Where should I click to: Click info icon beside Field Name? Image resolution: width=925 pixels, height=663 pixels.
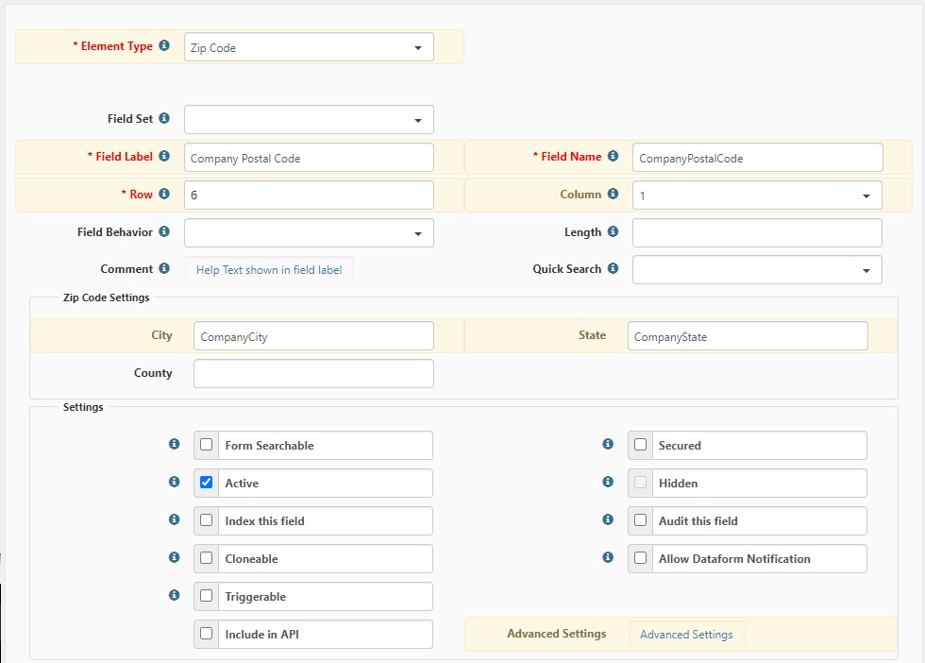pos(613,157)
